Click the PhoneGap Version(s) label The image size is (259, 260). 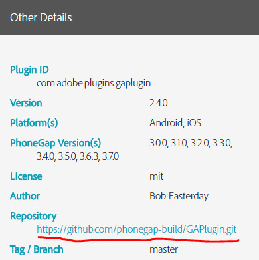point(55,143)
